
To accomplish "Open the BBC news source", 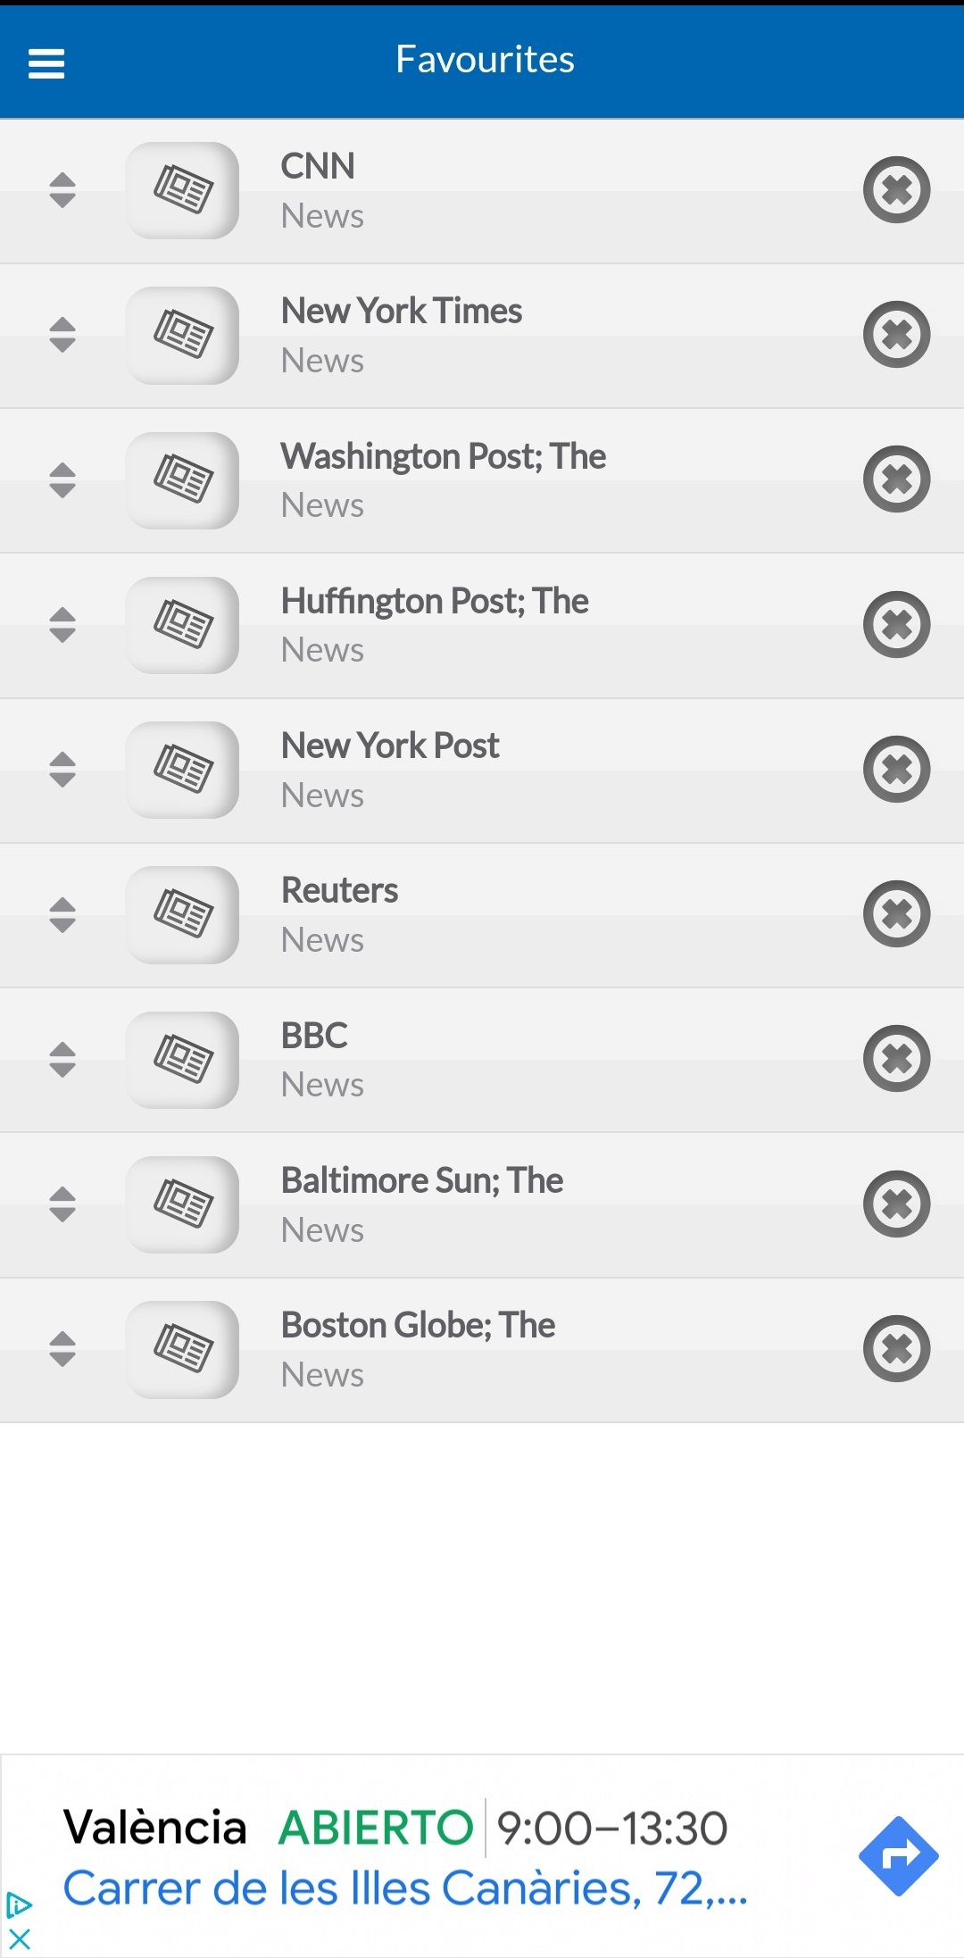I will point(314,1059).
